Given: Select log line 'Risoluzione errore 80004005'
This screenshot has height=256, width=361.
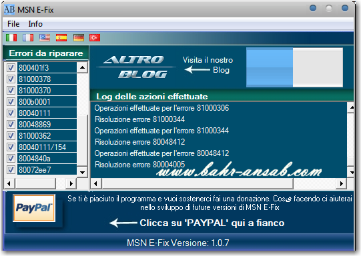Looking at the screenshot, I should (139, 165).
